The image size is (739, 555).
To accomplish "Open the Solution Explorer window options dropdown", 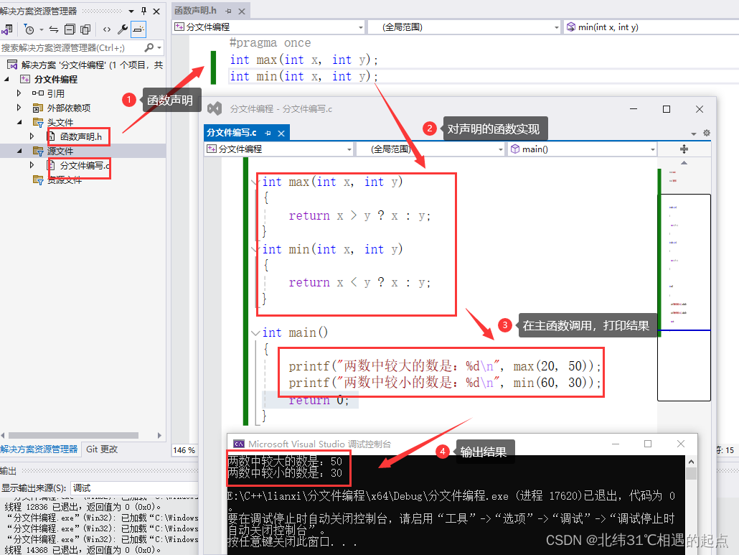I will click(x=131, y=11).
